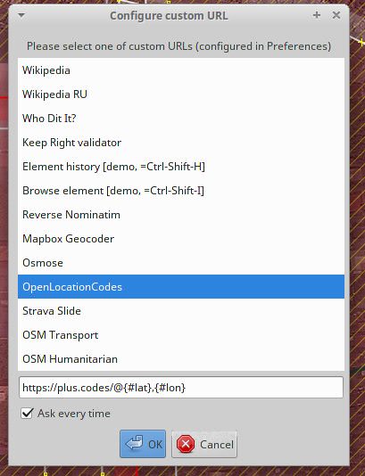Screen dimensions: 365x476
Task: Pick Element history demo entry
Action: click(181, 167)
